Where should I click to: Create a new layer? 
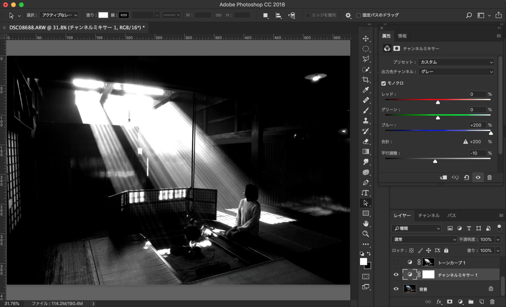[x=481, y=302]
